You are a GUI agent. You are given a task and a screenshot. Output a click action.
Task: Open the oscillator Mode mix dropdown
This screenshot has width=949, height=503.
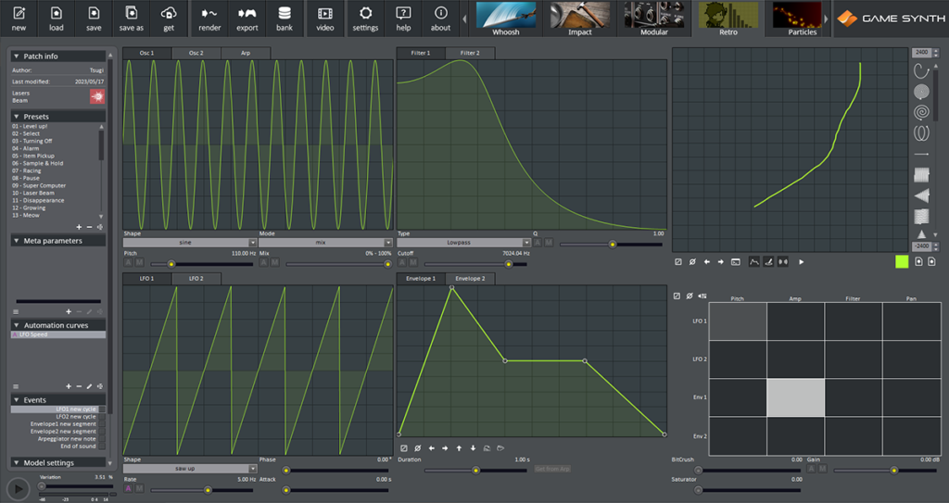pos(325,243)
